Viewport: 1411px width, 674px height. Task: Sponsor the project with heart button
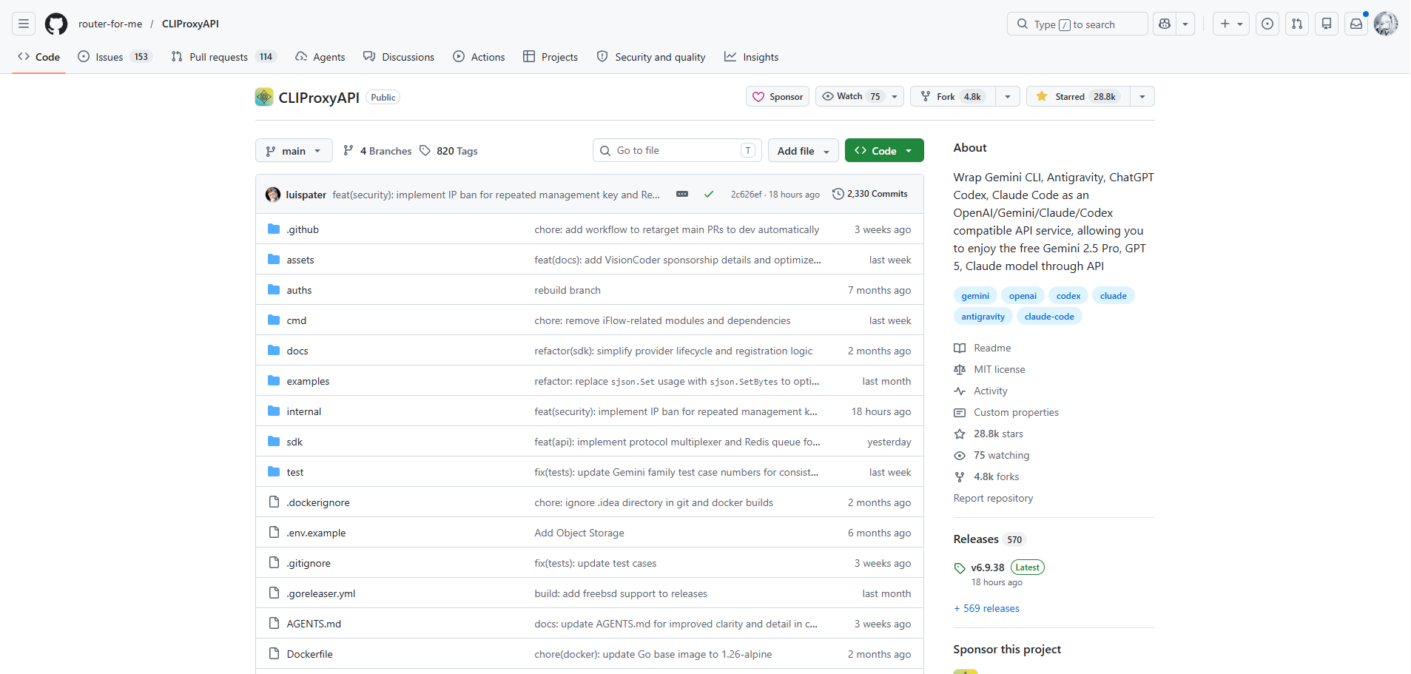(778, 96)
